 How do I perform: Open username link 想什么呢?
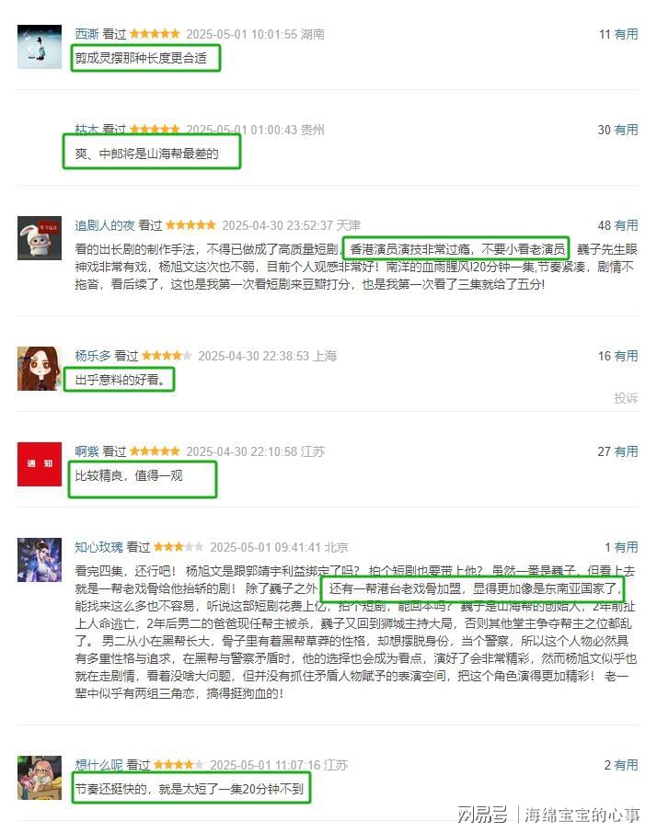98,766
